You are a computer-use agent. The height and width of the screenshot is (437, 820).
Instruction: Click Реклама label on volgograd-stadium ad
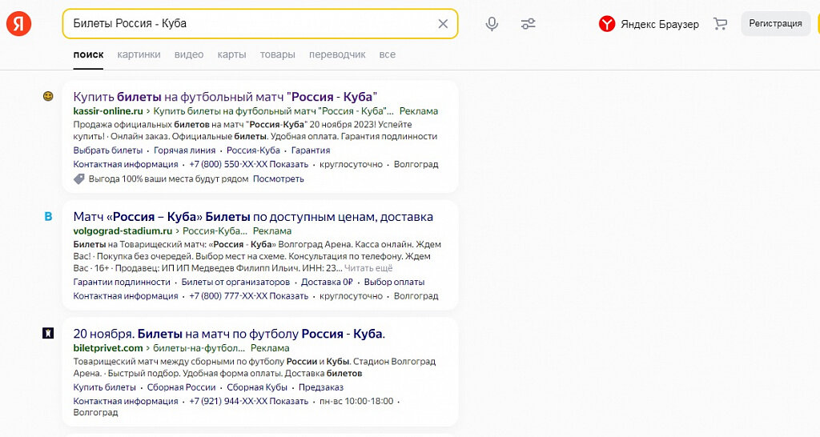(272, 231)
